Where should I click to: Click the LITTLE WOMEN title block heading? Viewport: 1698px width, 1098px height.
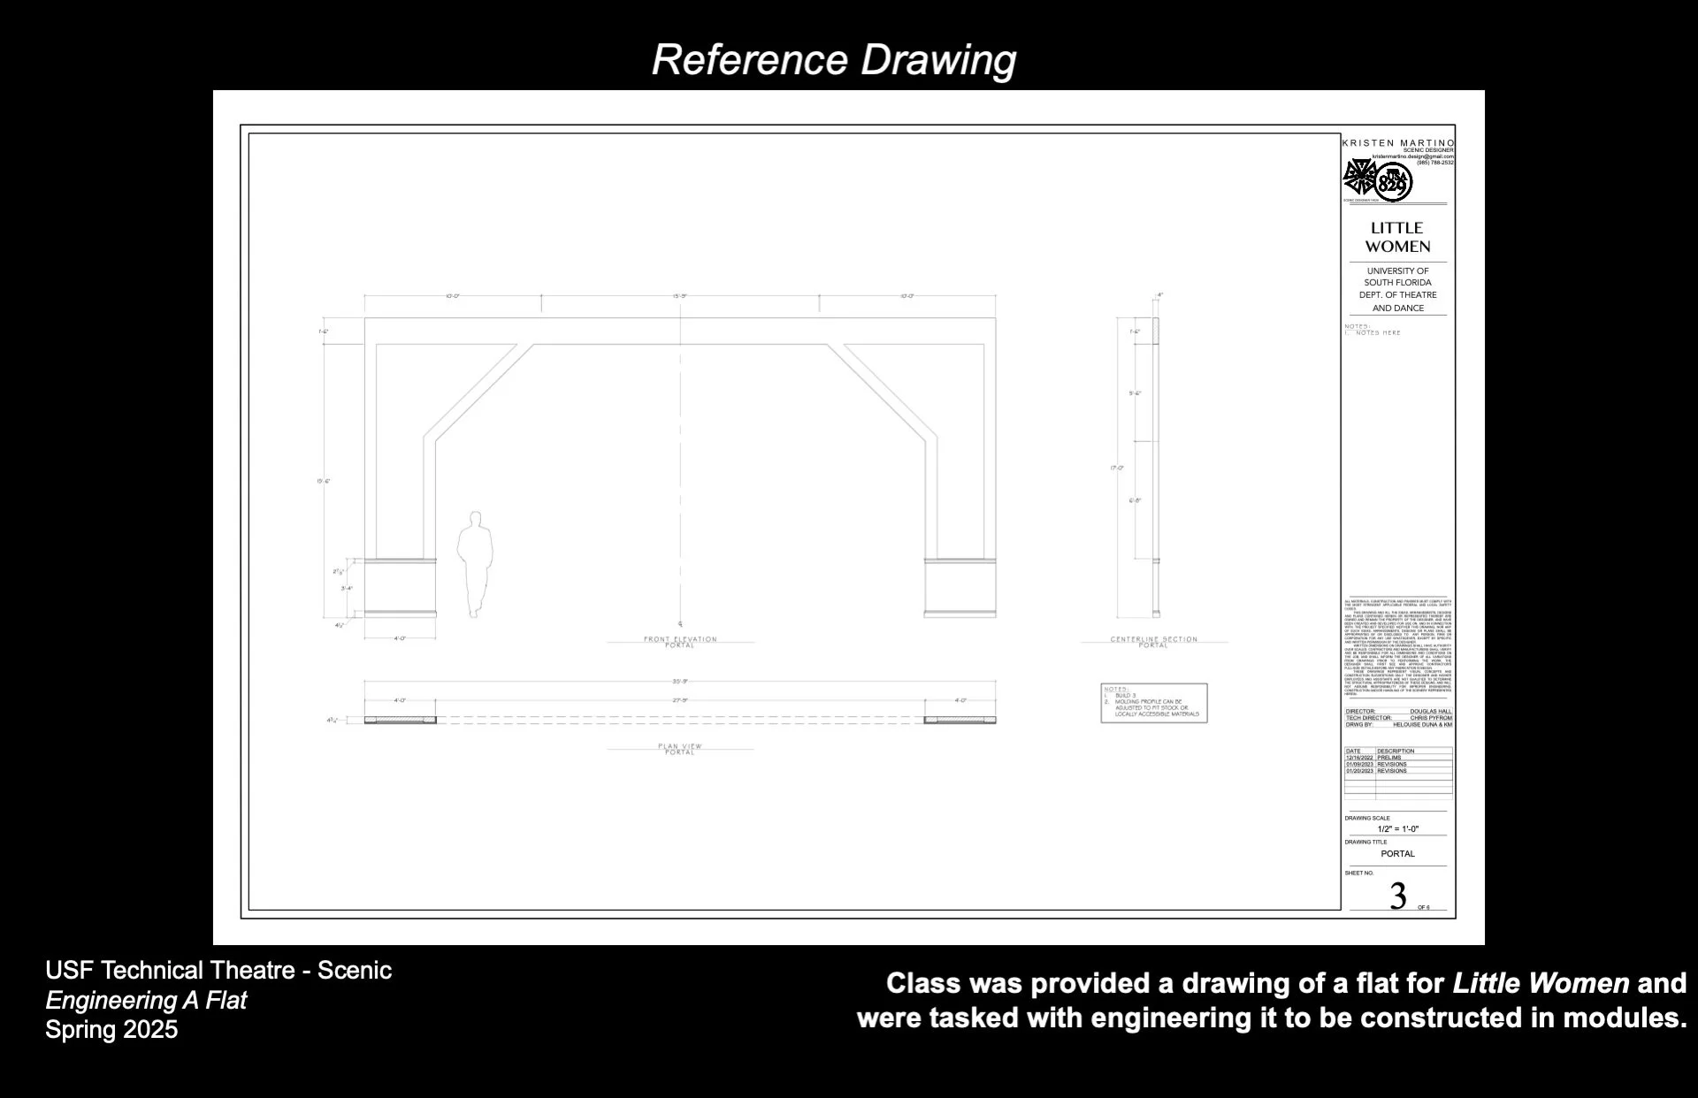(1397, 237)
